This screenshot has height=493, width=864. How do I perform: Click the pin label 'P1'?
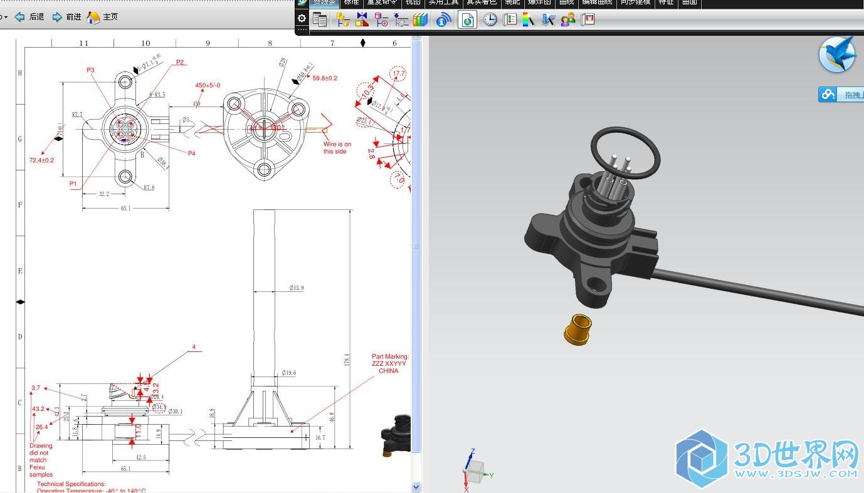pyautogui.click(x=73, y=184)
